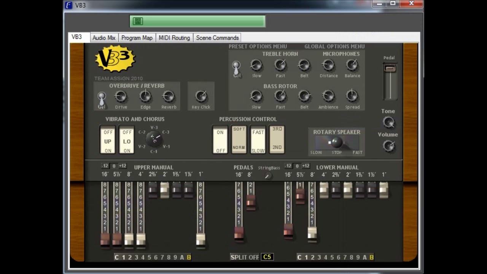Click upper manual 16' drawbar

pyautogui.click(x=105, y=239)
